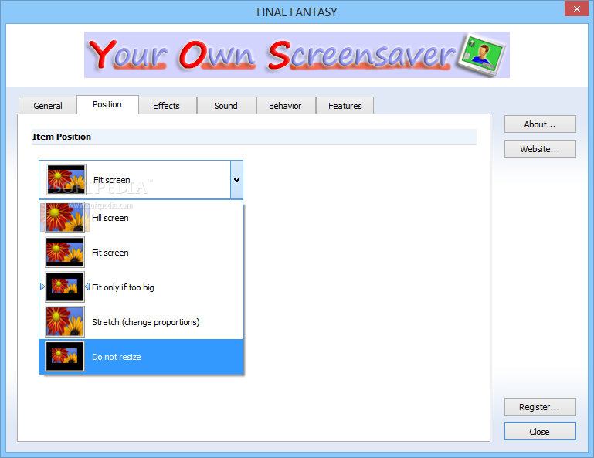Open the Behavior tab
594x458 pixels.
285,106
